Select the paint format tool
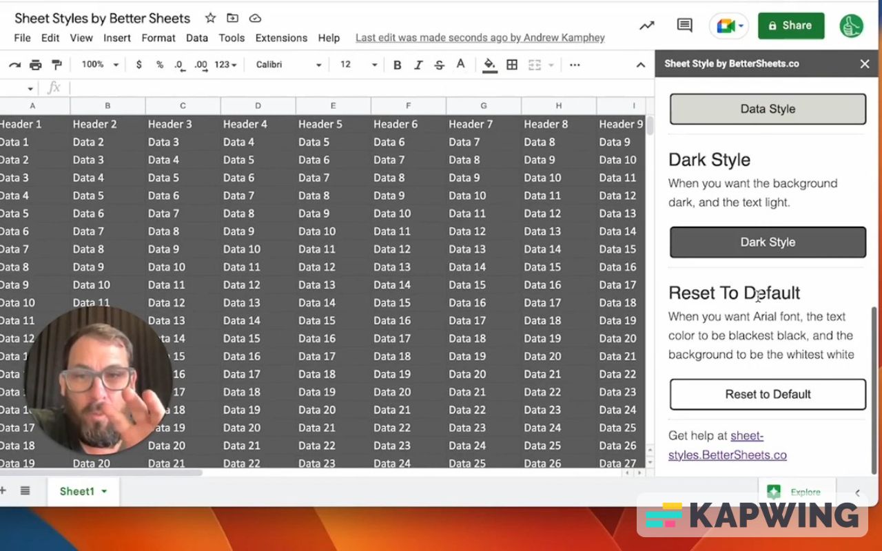This screenshot has width=882, height=551. coord(57,65)
